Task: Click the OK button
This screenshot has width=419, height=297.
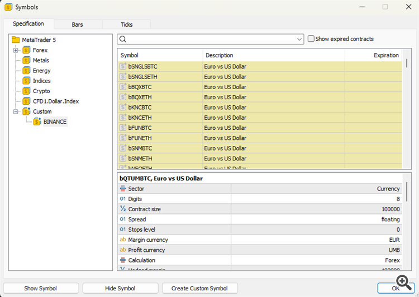Action: [x=396, y=288]
